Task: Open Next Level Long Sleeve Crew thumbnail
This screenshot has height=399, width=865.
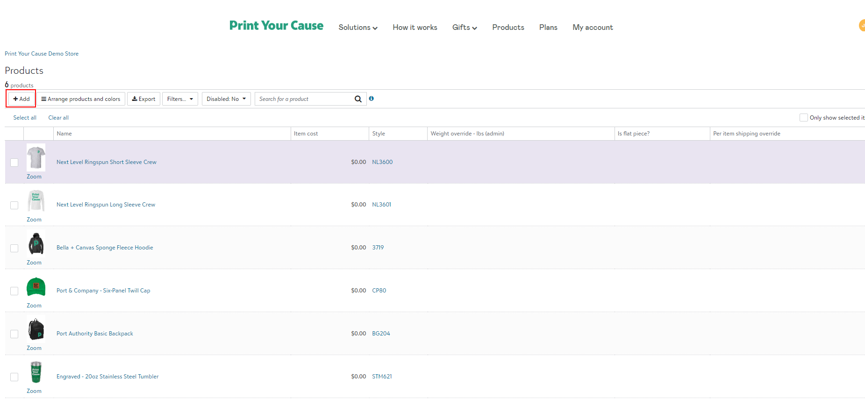Action: coord(36,200)
